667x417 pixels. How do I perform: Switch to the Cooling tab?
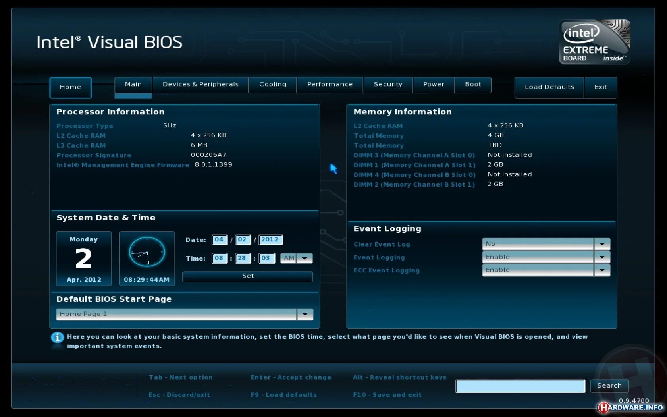click(273, 85)
